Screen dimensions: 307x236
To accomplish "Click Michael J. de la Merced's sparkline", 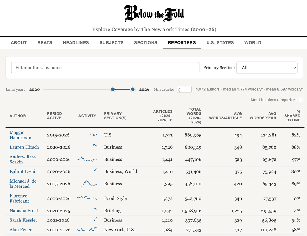I will pyautogui.click(x=89, y=184).
